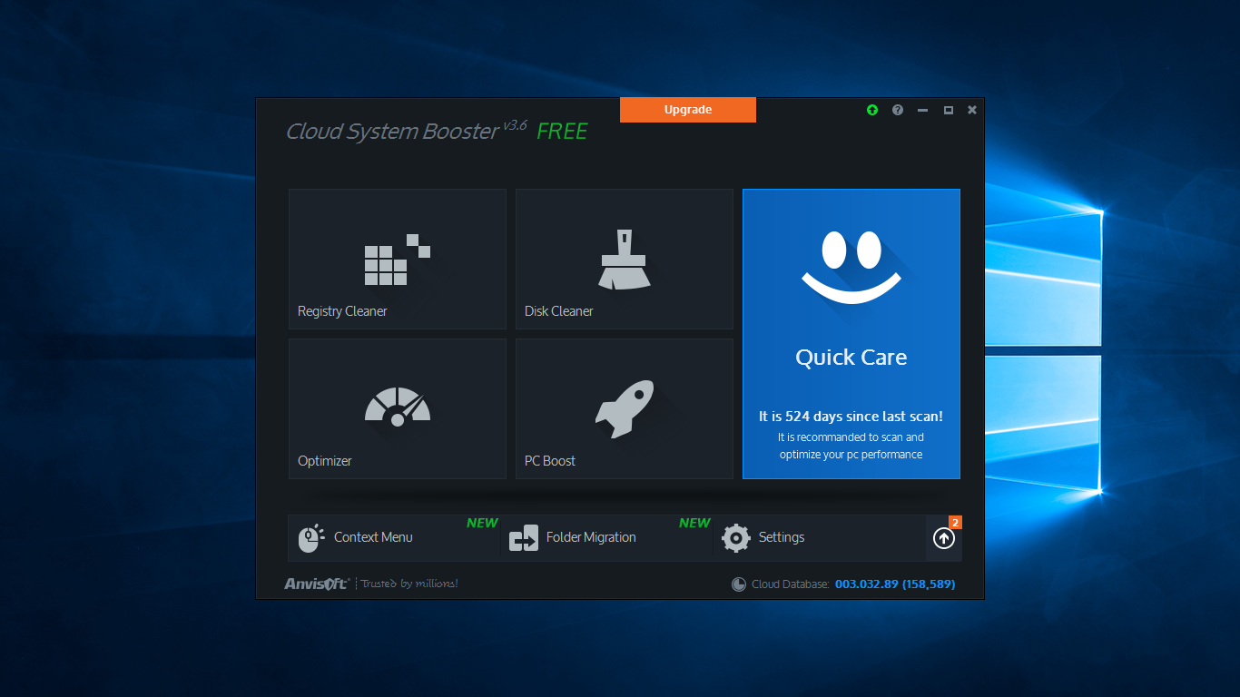Open Context Menu tool with mouse icon
This screenshot has width=1240, height=697.
click(x=310, y=538)
